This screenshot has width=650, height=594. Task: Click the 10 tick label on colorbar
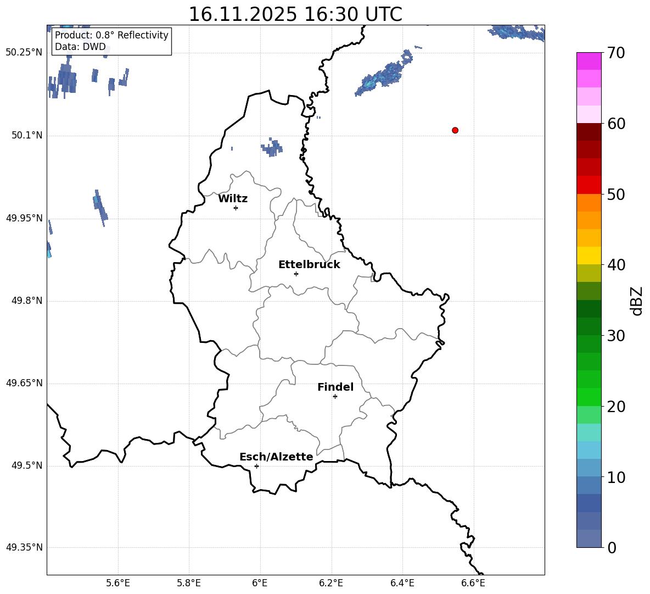(x=616, y=478)
